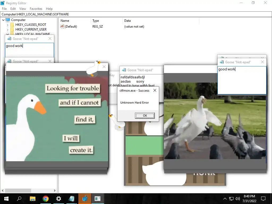Click the registry path address bar
This screenshot has width=272, height=204.
pos(136,14)
